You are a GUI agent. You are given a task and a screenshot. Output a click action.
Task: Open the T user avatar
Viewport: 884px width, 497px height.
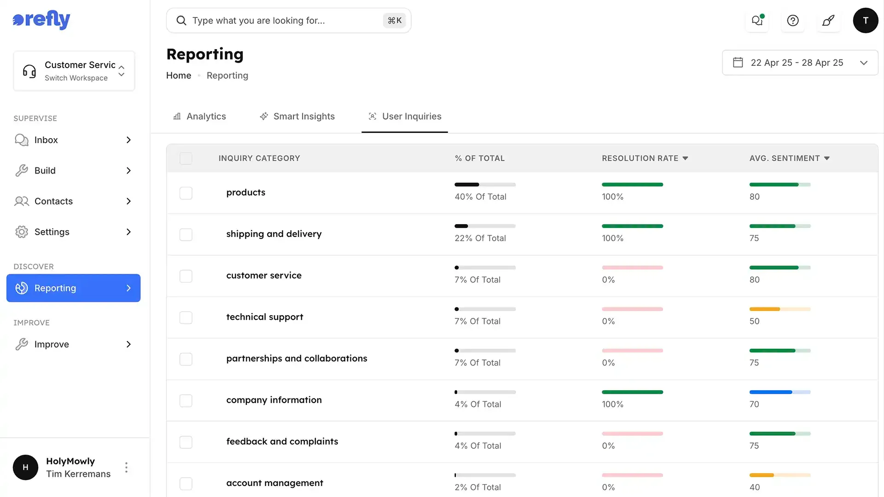(x=865, y=21)
